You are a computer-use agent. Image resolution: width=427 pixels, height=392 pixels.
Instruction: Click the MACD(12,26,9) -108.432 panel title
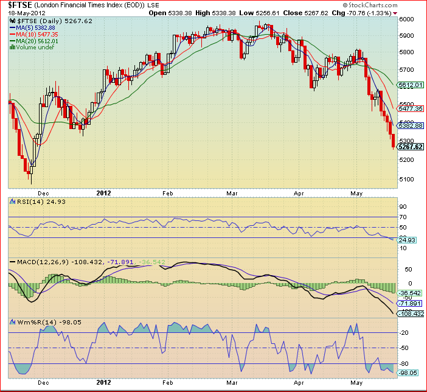click(60, 262)
